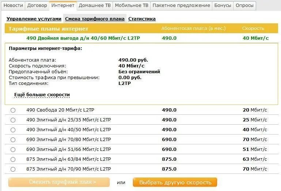Screen dimensions: 281x191
Task: Go to the Мобильное ТВ tab
Action: 132,5
